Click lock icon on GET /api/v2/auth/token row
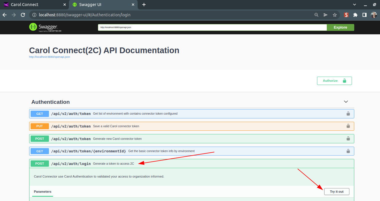This screenshot has width=380, height=201. (348, 114)
